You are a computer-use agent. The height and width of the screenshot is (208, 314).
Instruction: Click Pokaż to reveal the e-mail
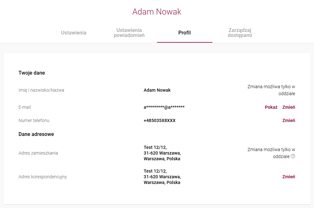[x=271, y=107]
